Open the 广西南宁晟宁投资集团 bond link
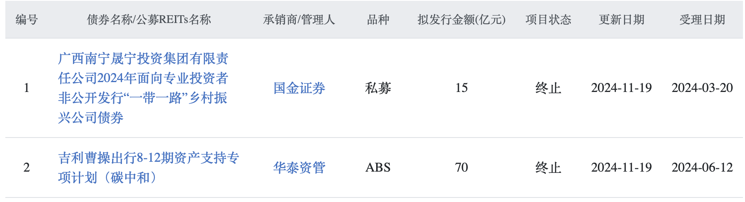This screenshot has width=745, height=202. (143, 88)
